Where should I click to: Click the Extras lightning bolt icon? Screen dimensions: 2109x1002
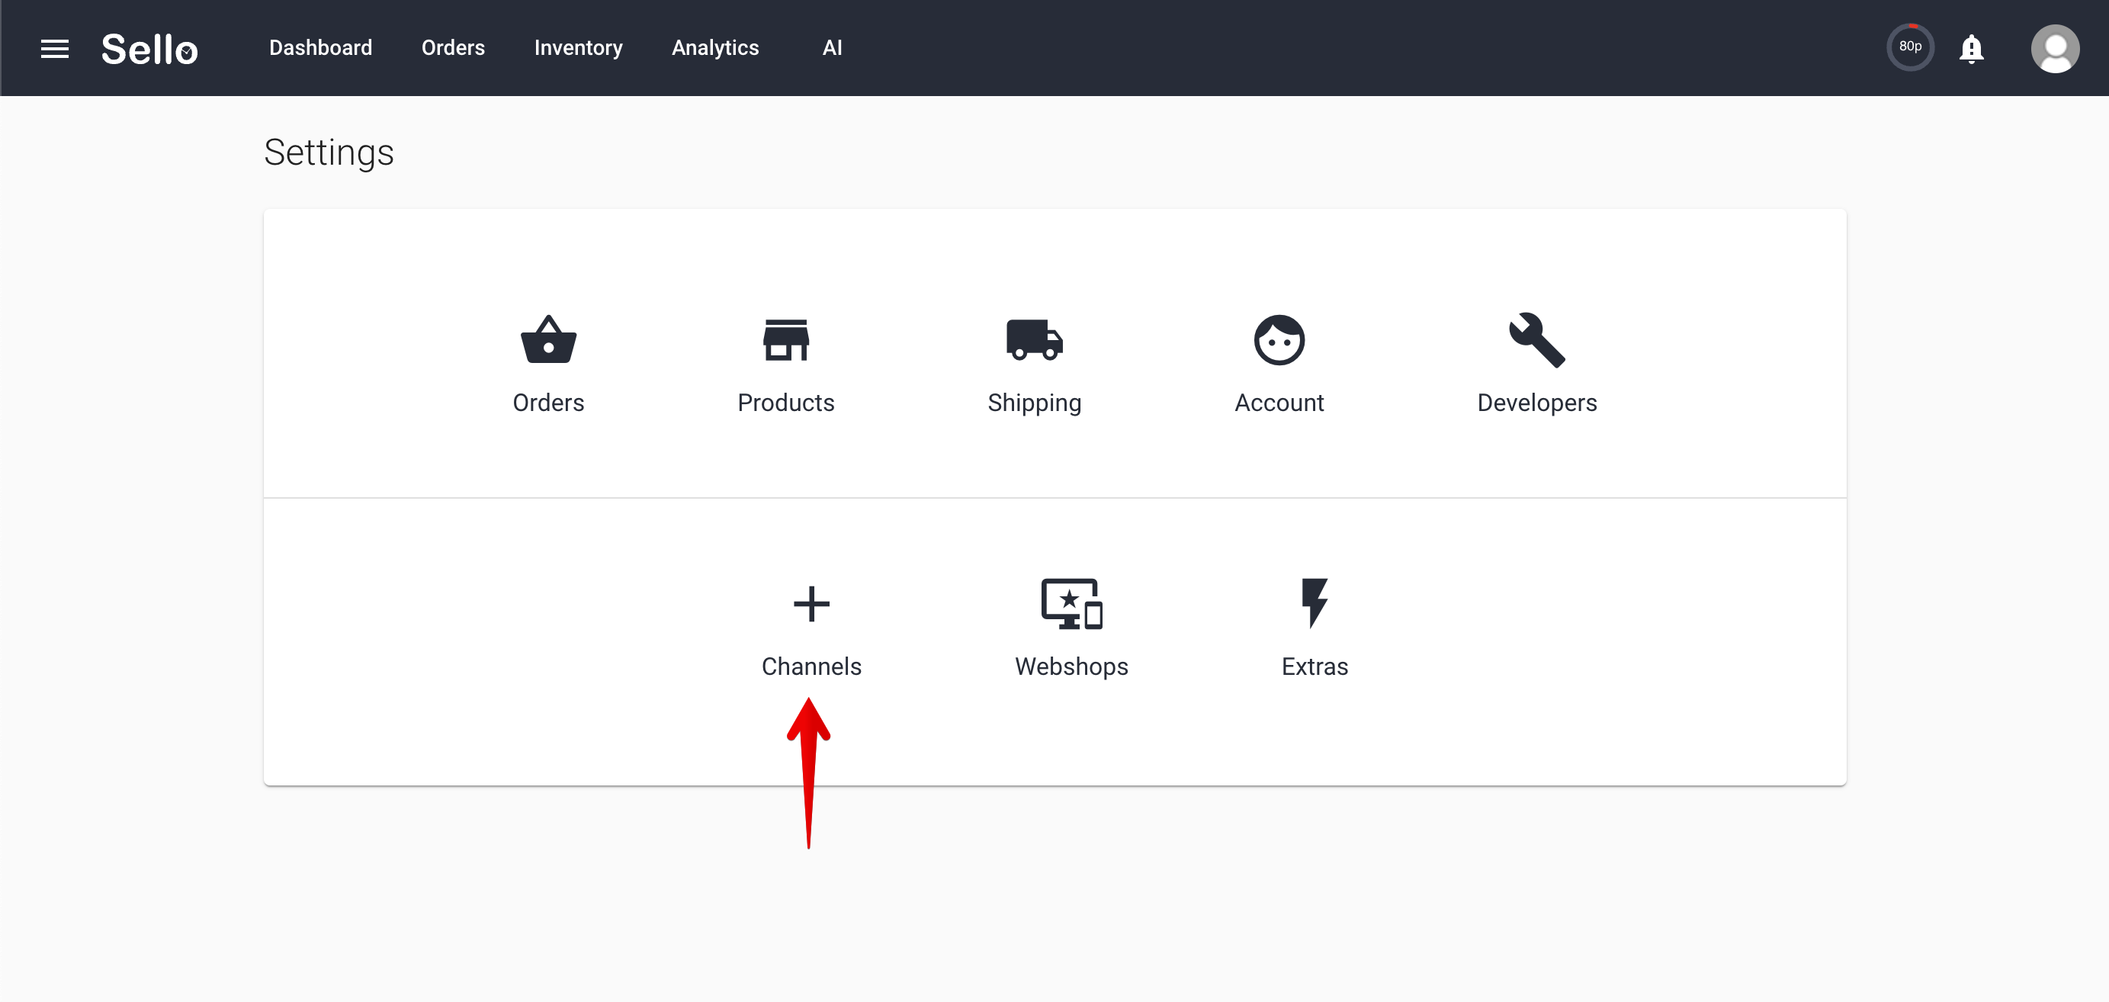[x=1314, y=603]
